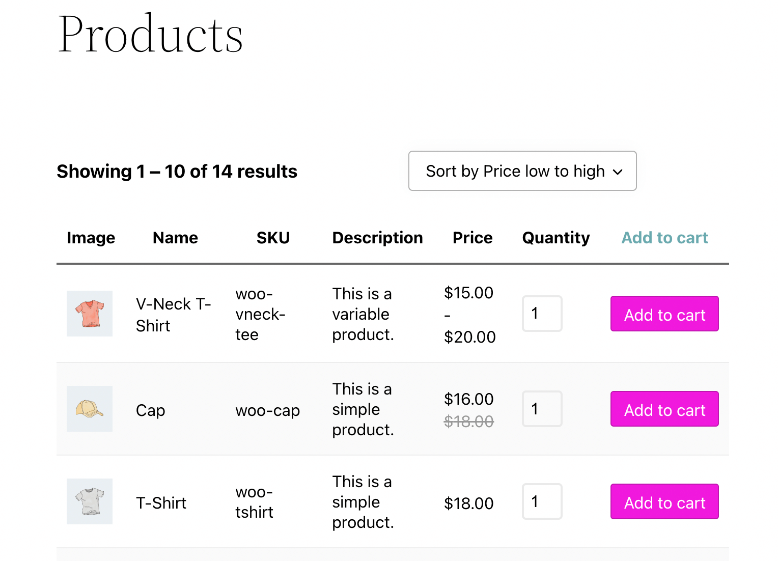Click the Add to cart column header
Screen dimensions: 778x561
664,238
